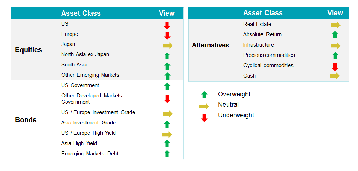Select the Equities category label
358x171 pixels.
point(28,50)
